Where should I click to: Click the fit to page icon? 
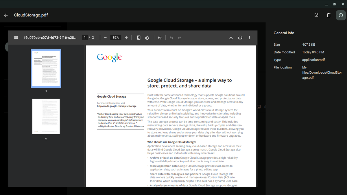139,38
